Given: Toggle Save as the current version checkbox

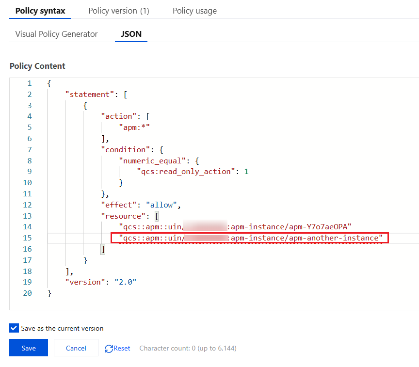Looking at the screenshot, I should pyautogui.click(x=14, y=328).
